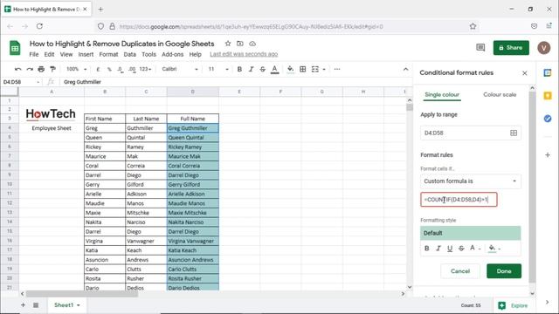Decrease decimal places
Viewport: 559px width, 314px height.
click(x=121, y=69)
